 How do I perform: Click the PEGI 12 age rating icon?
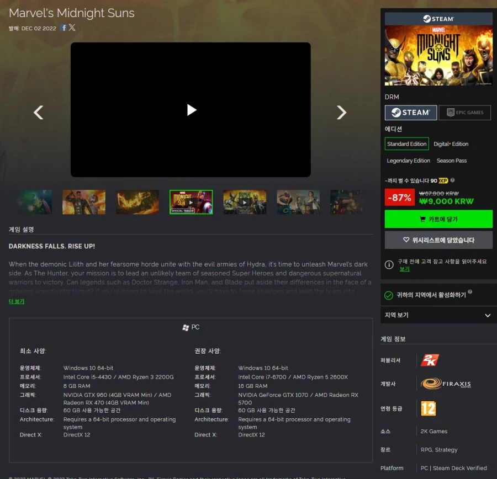(x=428, y=408)
